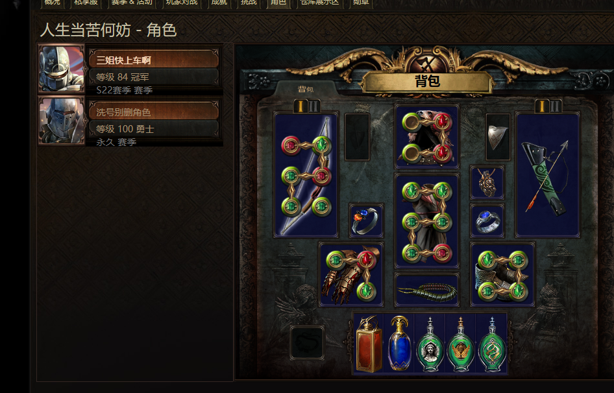
Task: Open the 成就 tab in top navigation
Action: click(x=219, y=3)
